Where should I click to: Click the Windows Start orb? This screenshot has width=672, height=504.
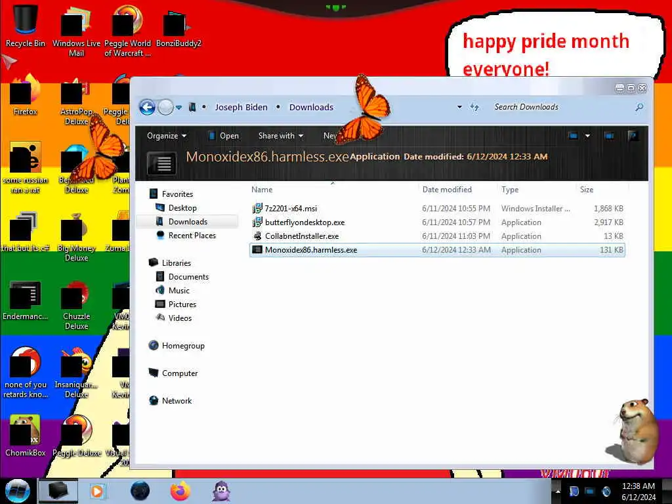17,491
